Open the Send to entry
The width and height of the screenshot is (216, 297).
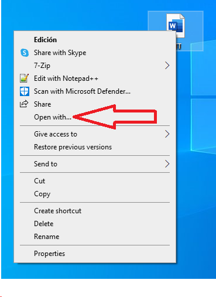point(95,164)
